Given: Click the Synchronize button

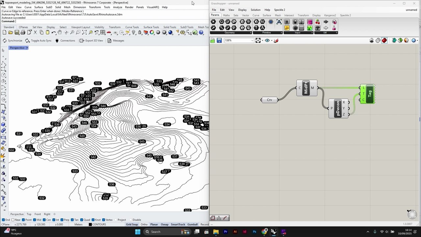Looking at the screenshot, I should (12, 40).
